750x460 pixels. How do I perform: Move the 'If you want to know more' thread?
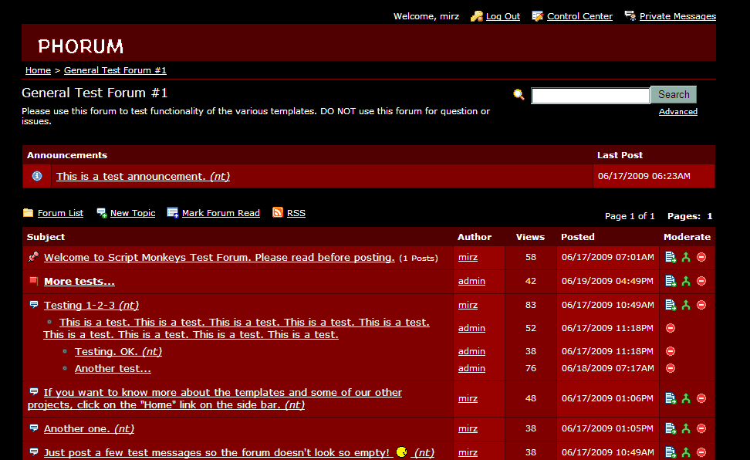[x=671, y=398]
